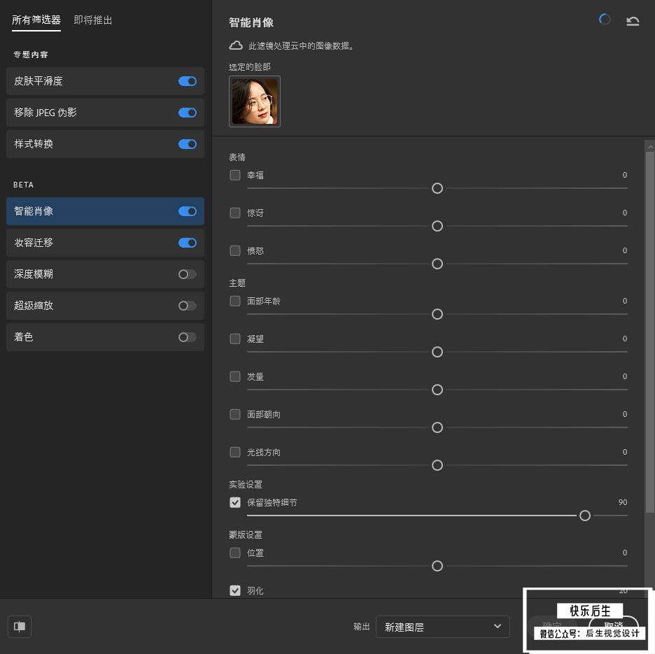
Task: Click the 保留独特细节 slider handle
Action: tap(585, 516)
